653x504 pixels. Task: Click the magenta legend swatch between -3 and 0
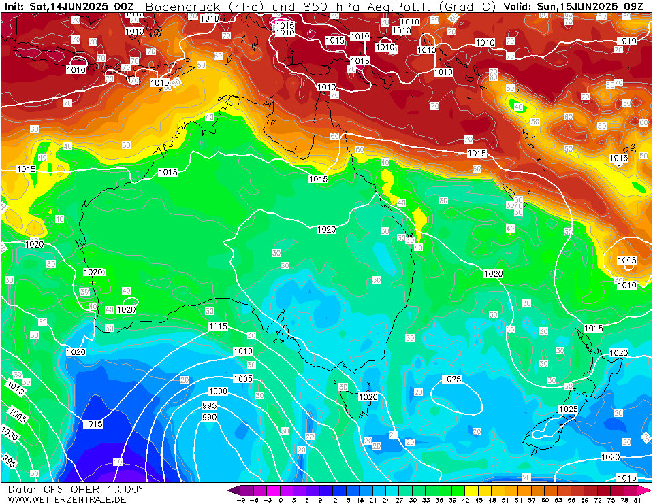(274, 490)
